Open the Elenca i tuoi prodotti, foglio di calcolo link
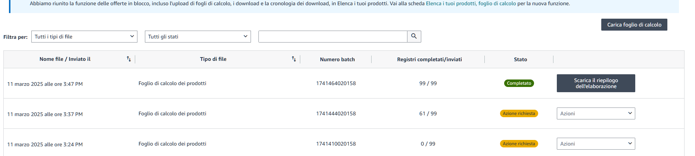The width and height of the screenshot is (695, 156). coord(471,3)
